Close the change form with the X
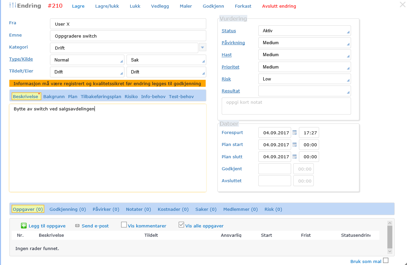The image size is (407, 265). point(403,4)
